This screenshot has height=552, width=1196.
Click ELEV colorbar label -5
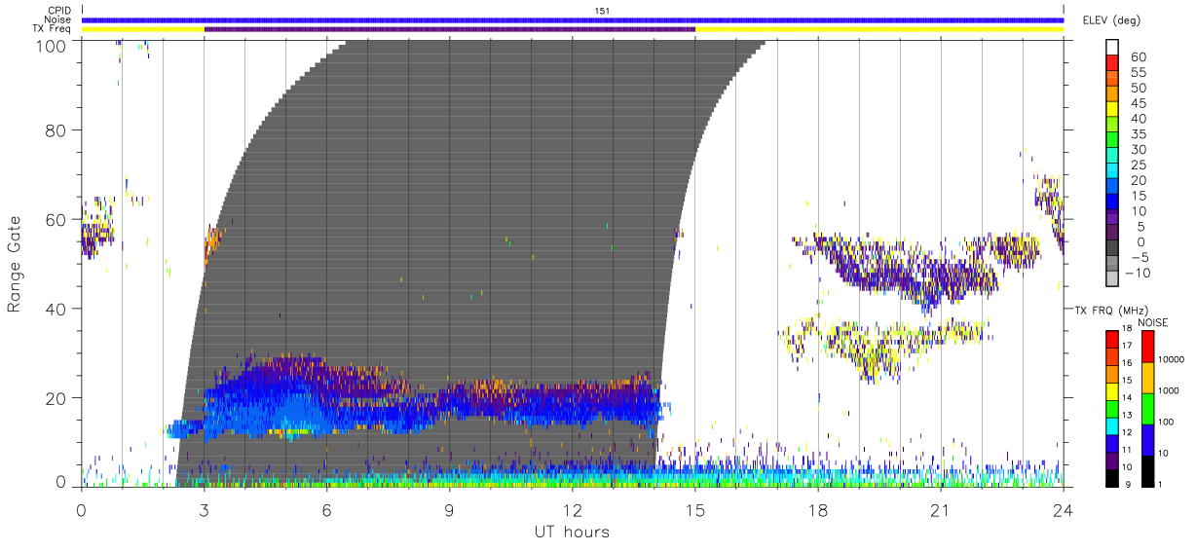pyautogui.click(x=1138, y=257)
